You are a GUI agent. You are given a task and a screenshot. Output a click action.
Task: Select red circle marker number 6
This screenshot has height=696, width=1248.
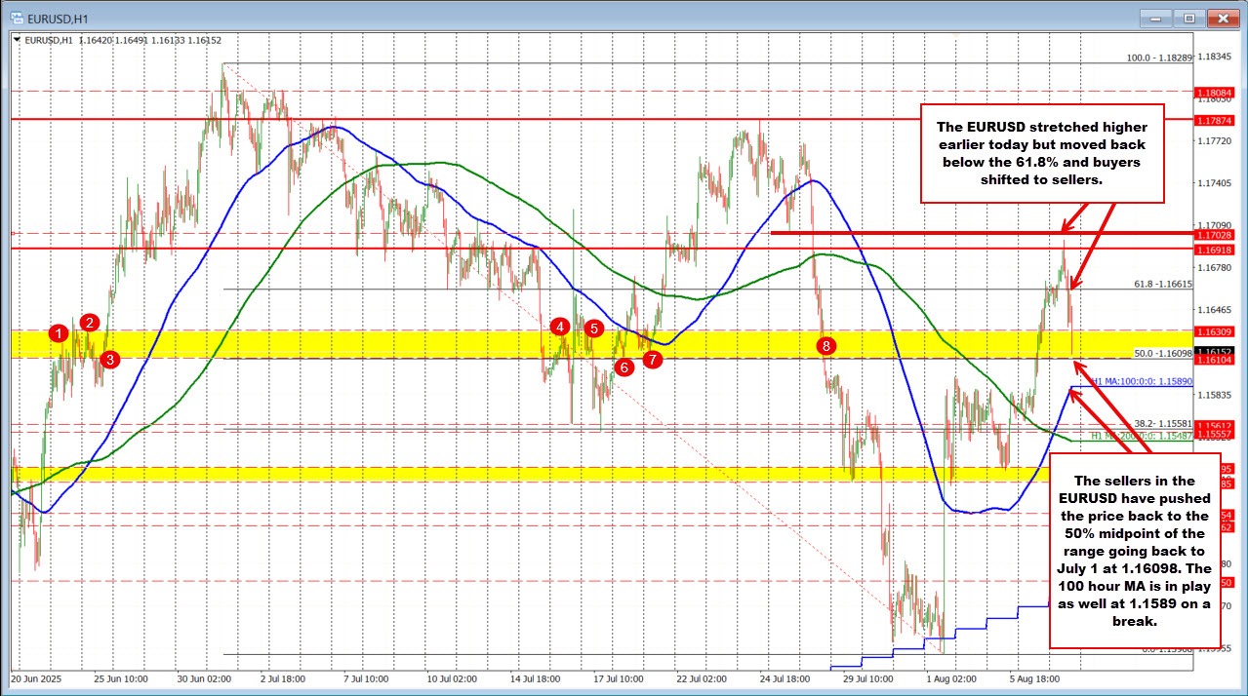624,367
